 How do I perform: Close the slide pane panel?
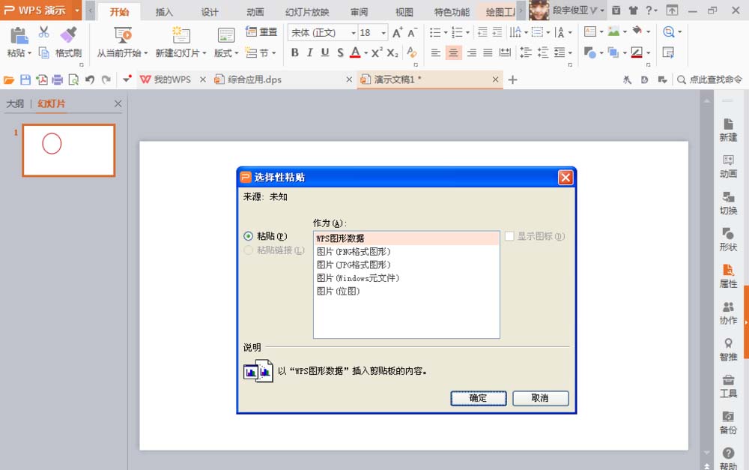118,103
